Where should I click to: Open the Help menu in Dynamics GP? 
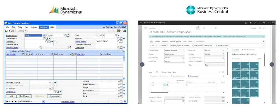tap(52, 27)
